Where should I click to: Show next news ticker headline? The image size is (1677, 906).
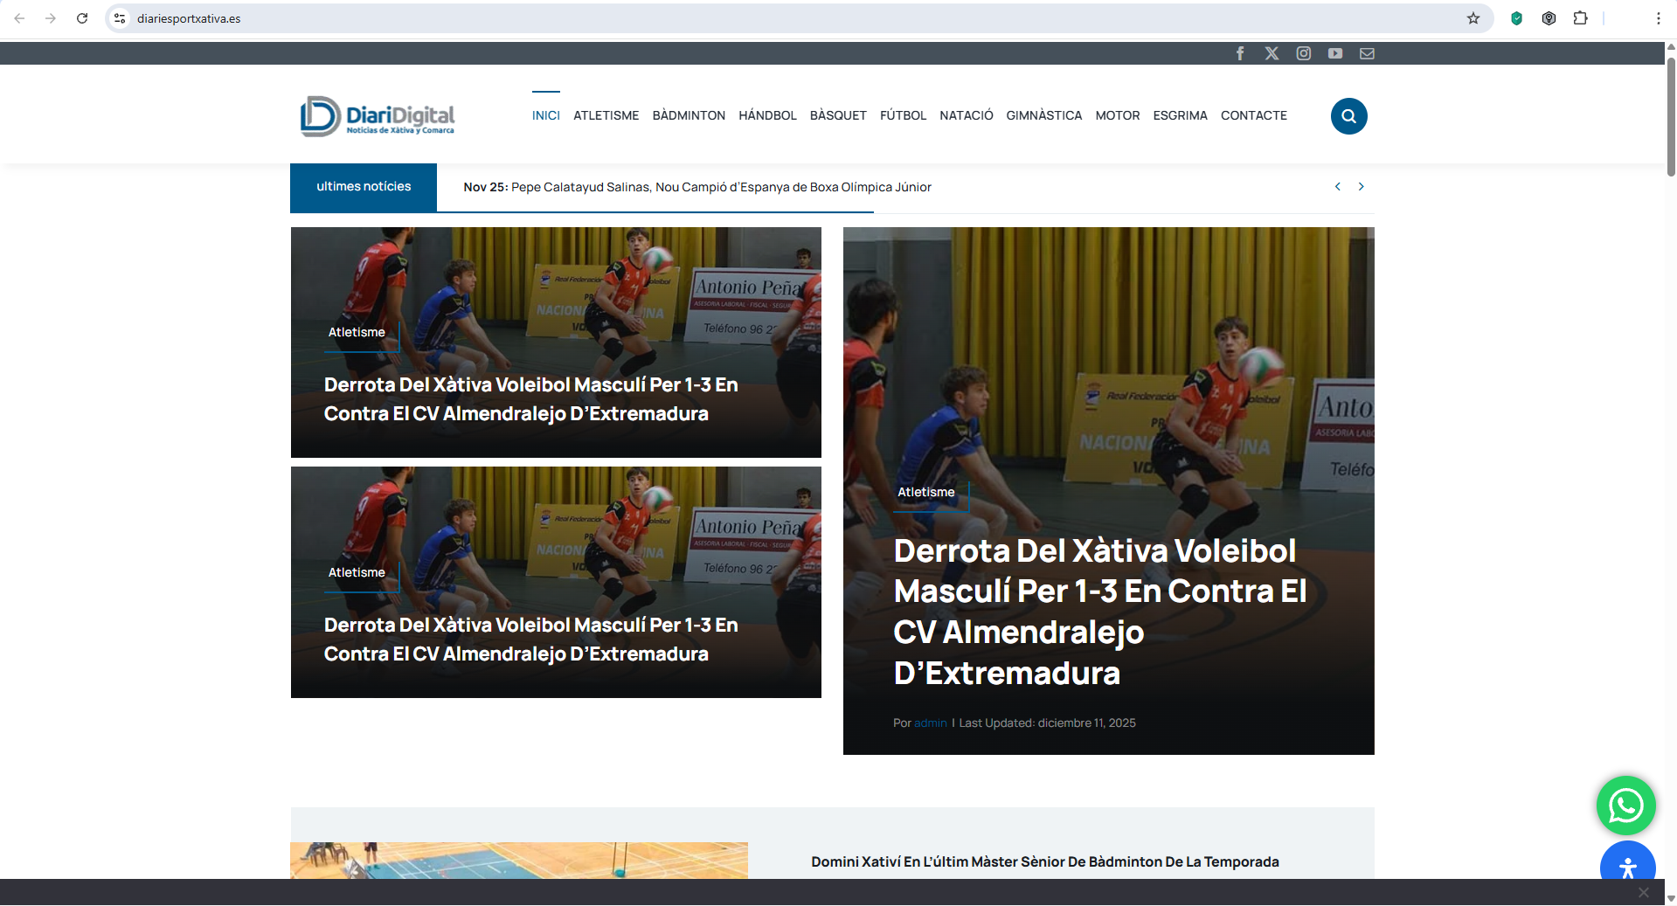[x=1361, y=186]
